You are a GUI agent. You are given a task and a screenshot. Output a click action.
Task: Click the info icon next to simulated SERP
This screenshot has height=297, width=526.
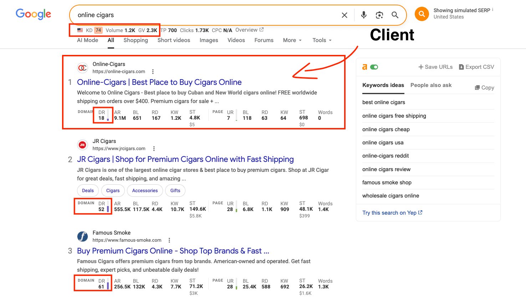tap(492, 10)
